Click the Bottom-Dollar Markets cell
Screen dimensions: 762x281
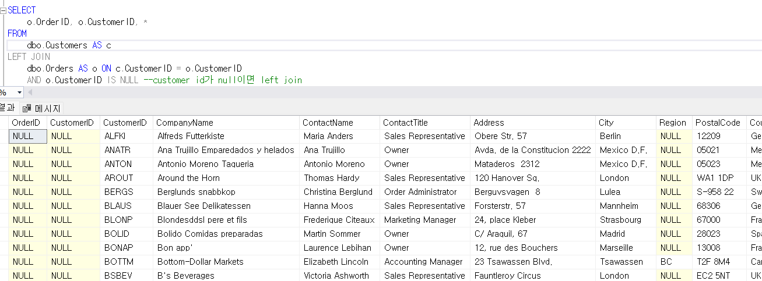click(x=226, y=262)
